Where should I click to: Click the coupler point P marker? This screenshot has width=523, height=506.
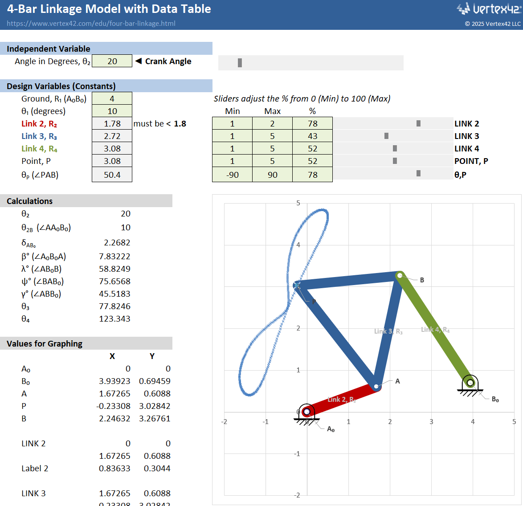pyautogui.click(x=297, y=285)
